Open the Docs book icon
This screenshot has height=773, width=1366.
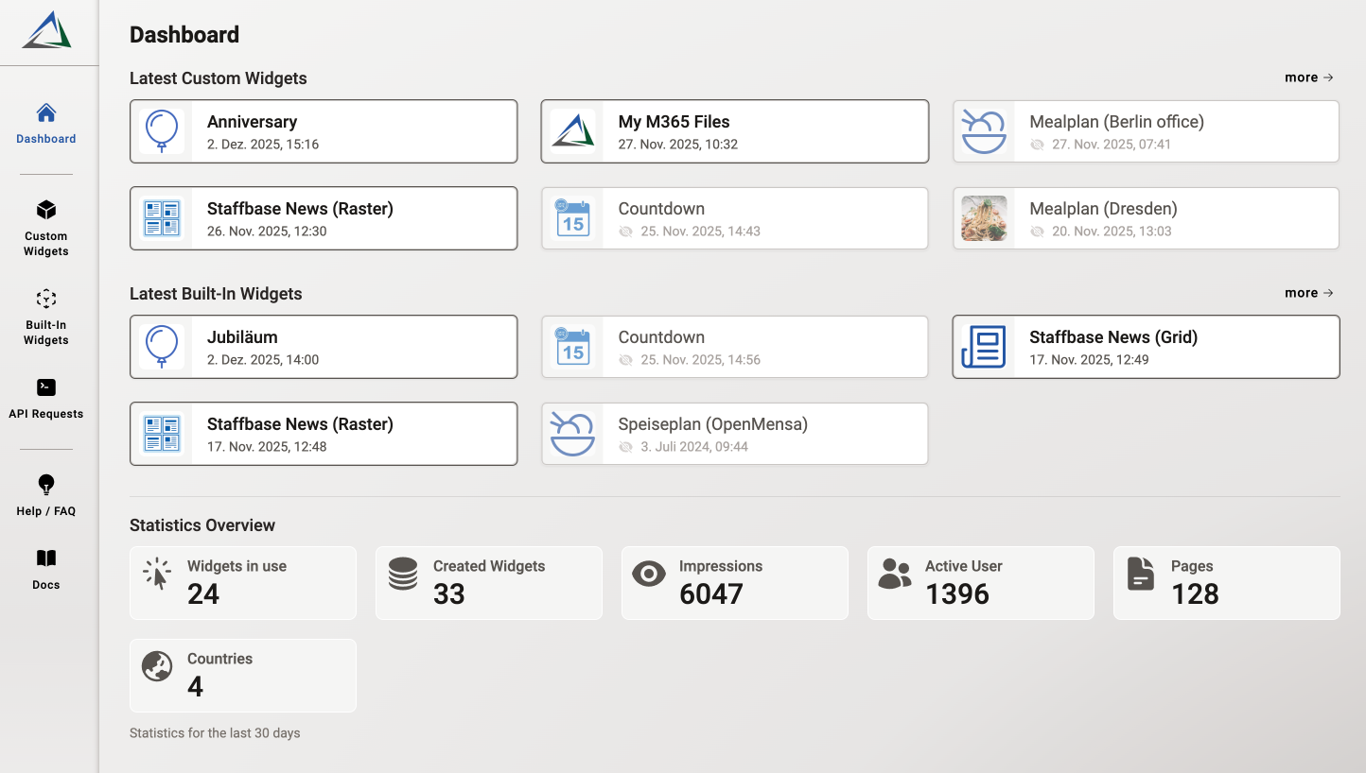[46, 558]
